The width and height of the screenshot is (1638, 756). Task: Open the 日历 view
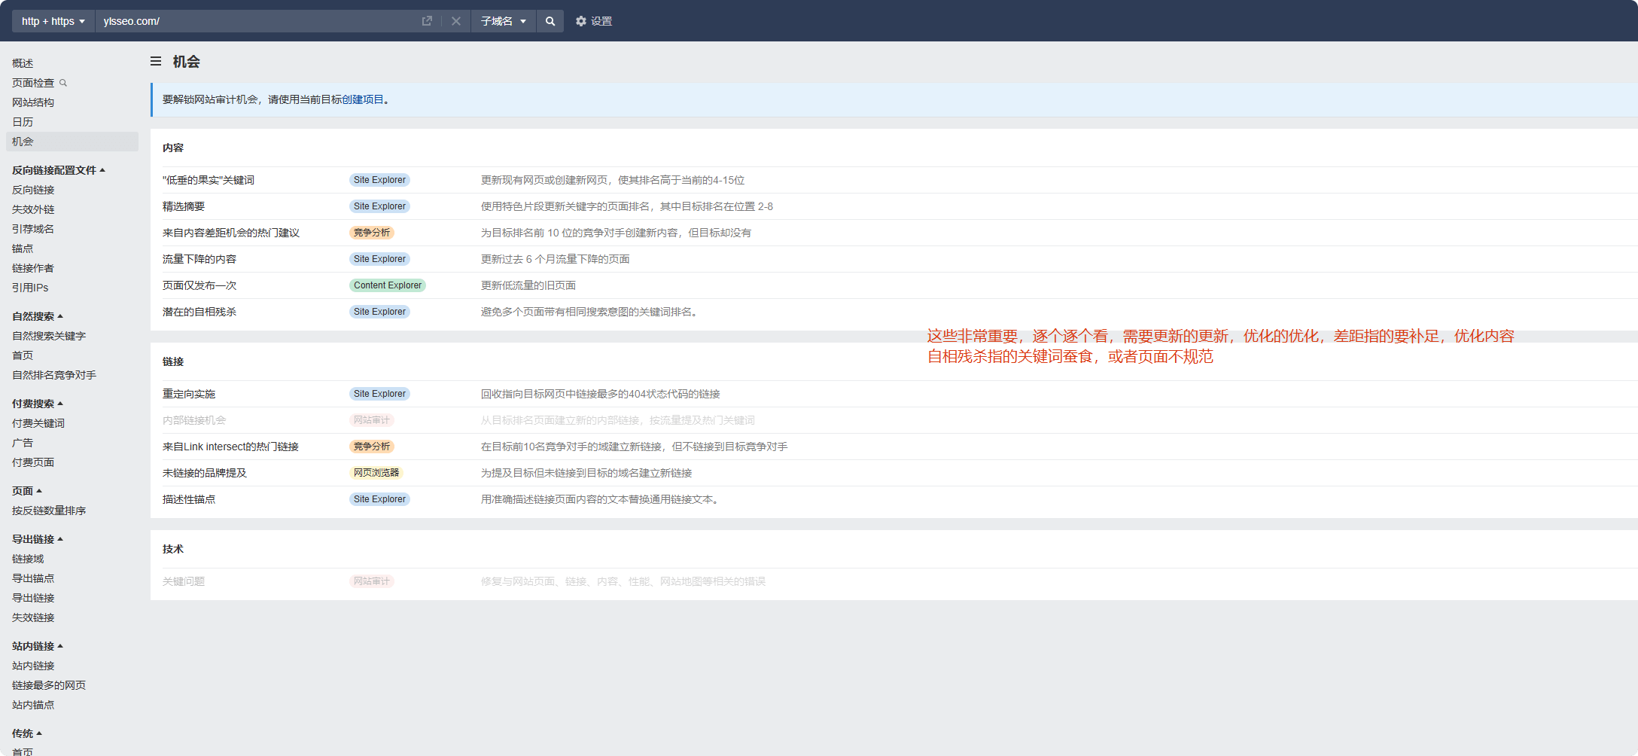pos(22,121)
